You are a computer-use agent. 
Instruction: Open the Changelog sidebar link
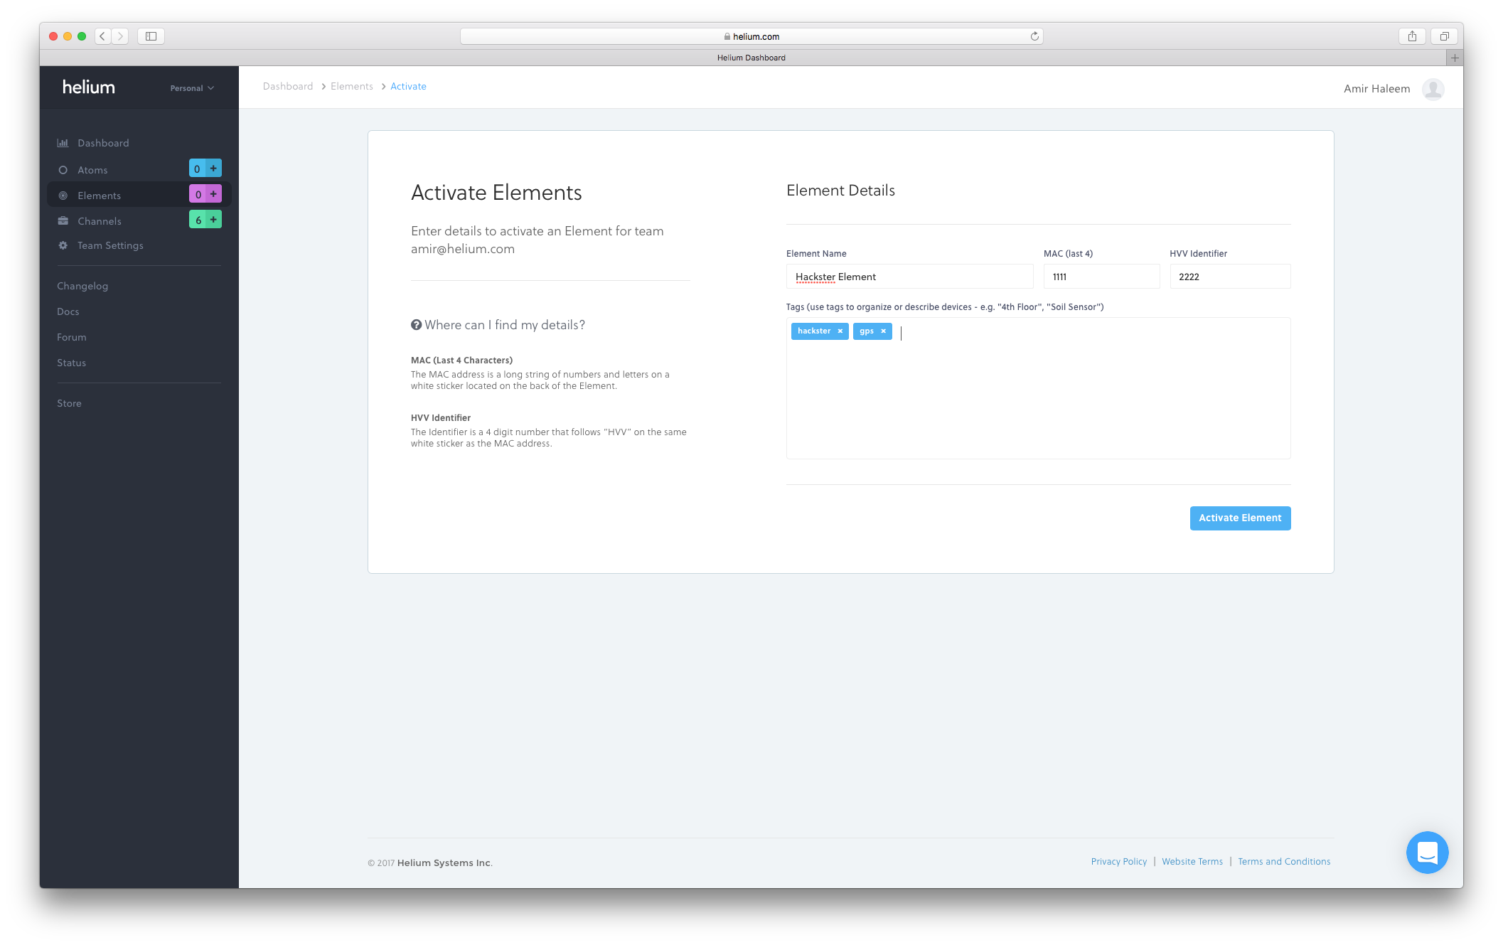[x=82, y=286]
